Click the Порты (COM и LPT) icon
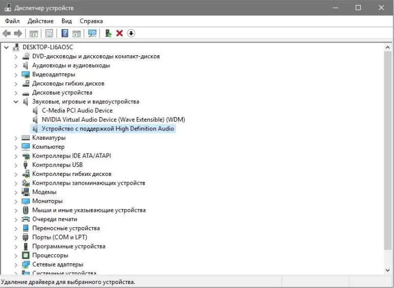 [25, 237]
